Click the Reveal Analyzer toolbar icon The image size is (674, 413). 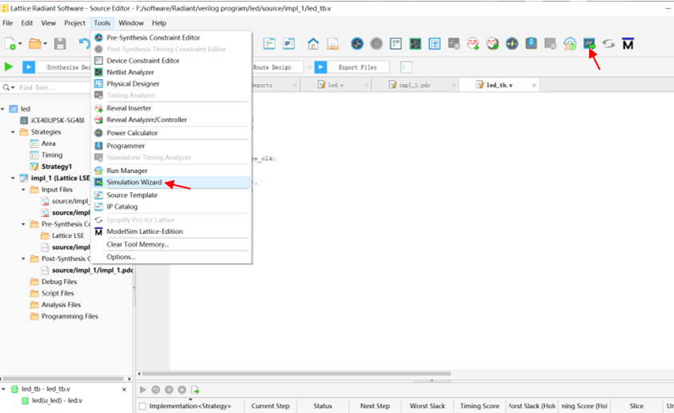tap(492, 43)
